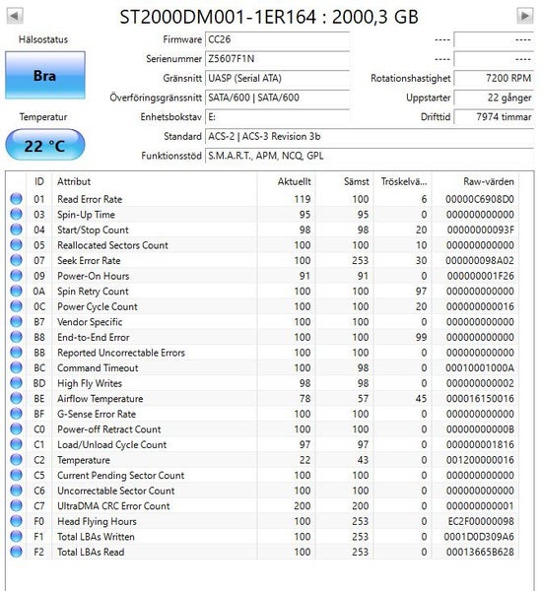Click the status orb beside Power-On Hours
541x591 pixels.
[x=16, y=276]
